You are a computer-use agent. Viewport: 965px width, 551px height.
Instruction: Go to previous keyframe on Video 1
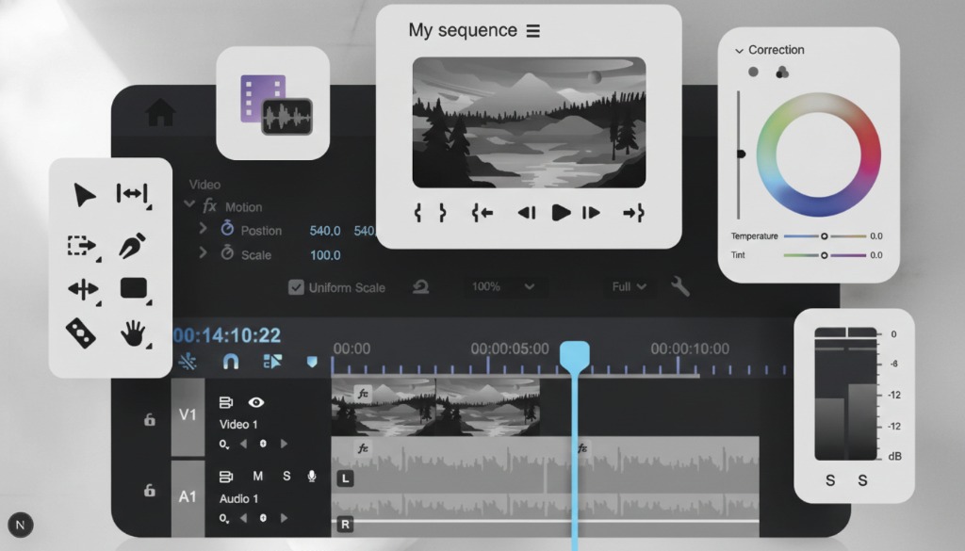[244, 444]
